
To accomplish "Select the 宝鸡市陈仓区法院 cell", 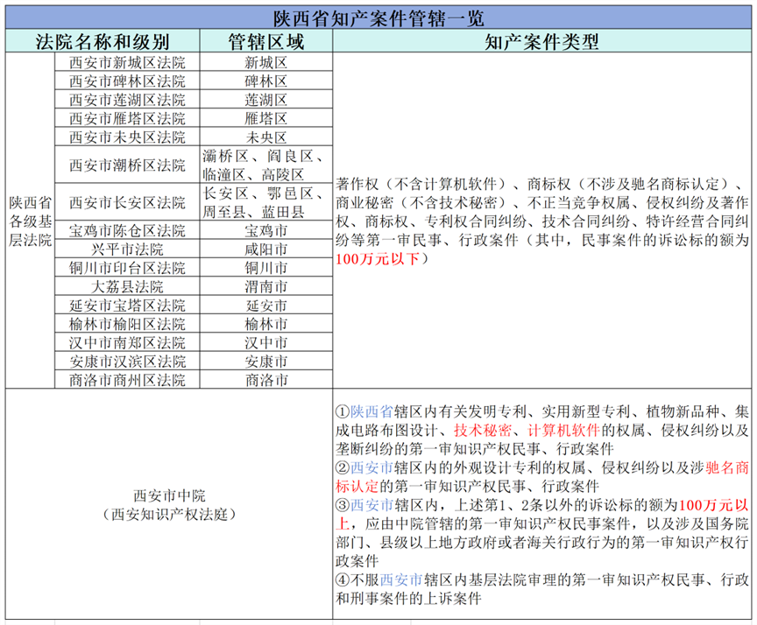I will click(127, 231).
